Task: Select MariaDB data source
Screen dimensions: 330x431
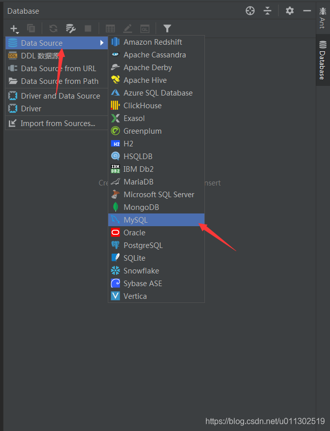Action: click(156, 181)
